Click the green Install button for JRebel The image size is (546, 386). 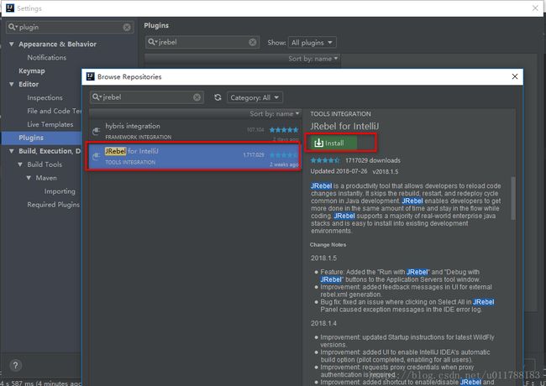(x=333, y=143)
